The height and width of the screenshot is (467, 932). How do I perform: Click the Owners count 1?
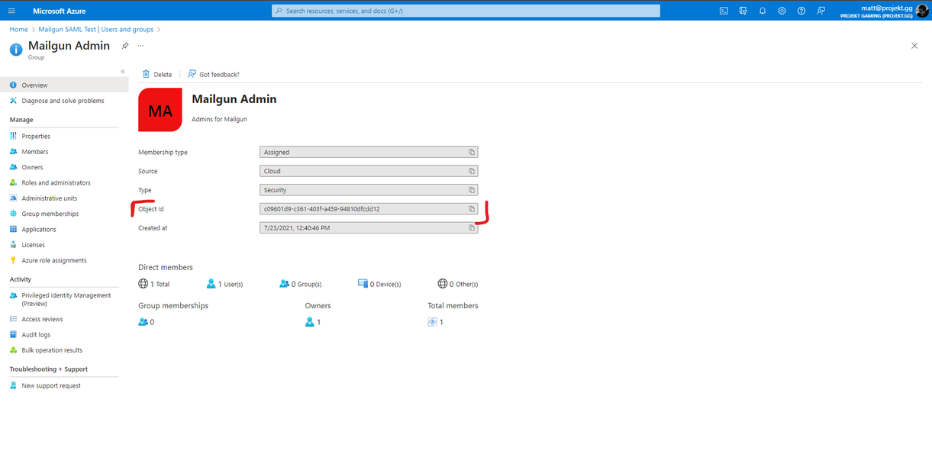(x=313, y=322)
